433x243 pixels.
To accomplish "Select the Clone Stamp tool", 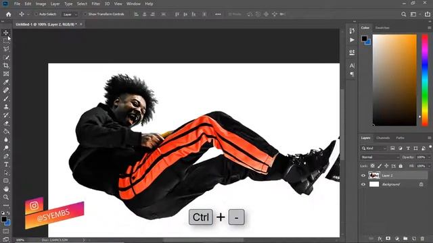I will pos(6,107).
